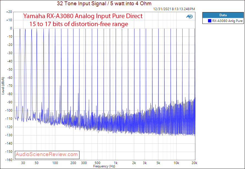The image size is (245, 169).
Task: Click the '-60' level axis tick label
Action: point(10,77)
